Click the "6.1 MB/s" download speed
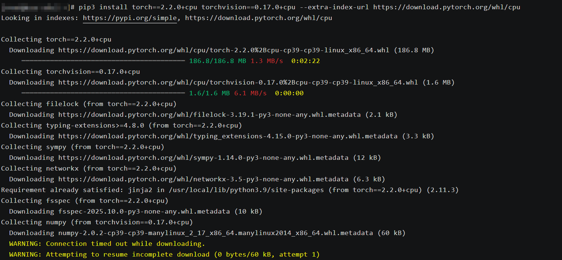 pyautogui.click(x=250, y=93)
